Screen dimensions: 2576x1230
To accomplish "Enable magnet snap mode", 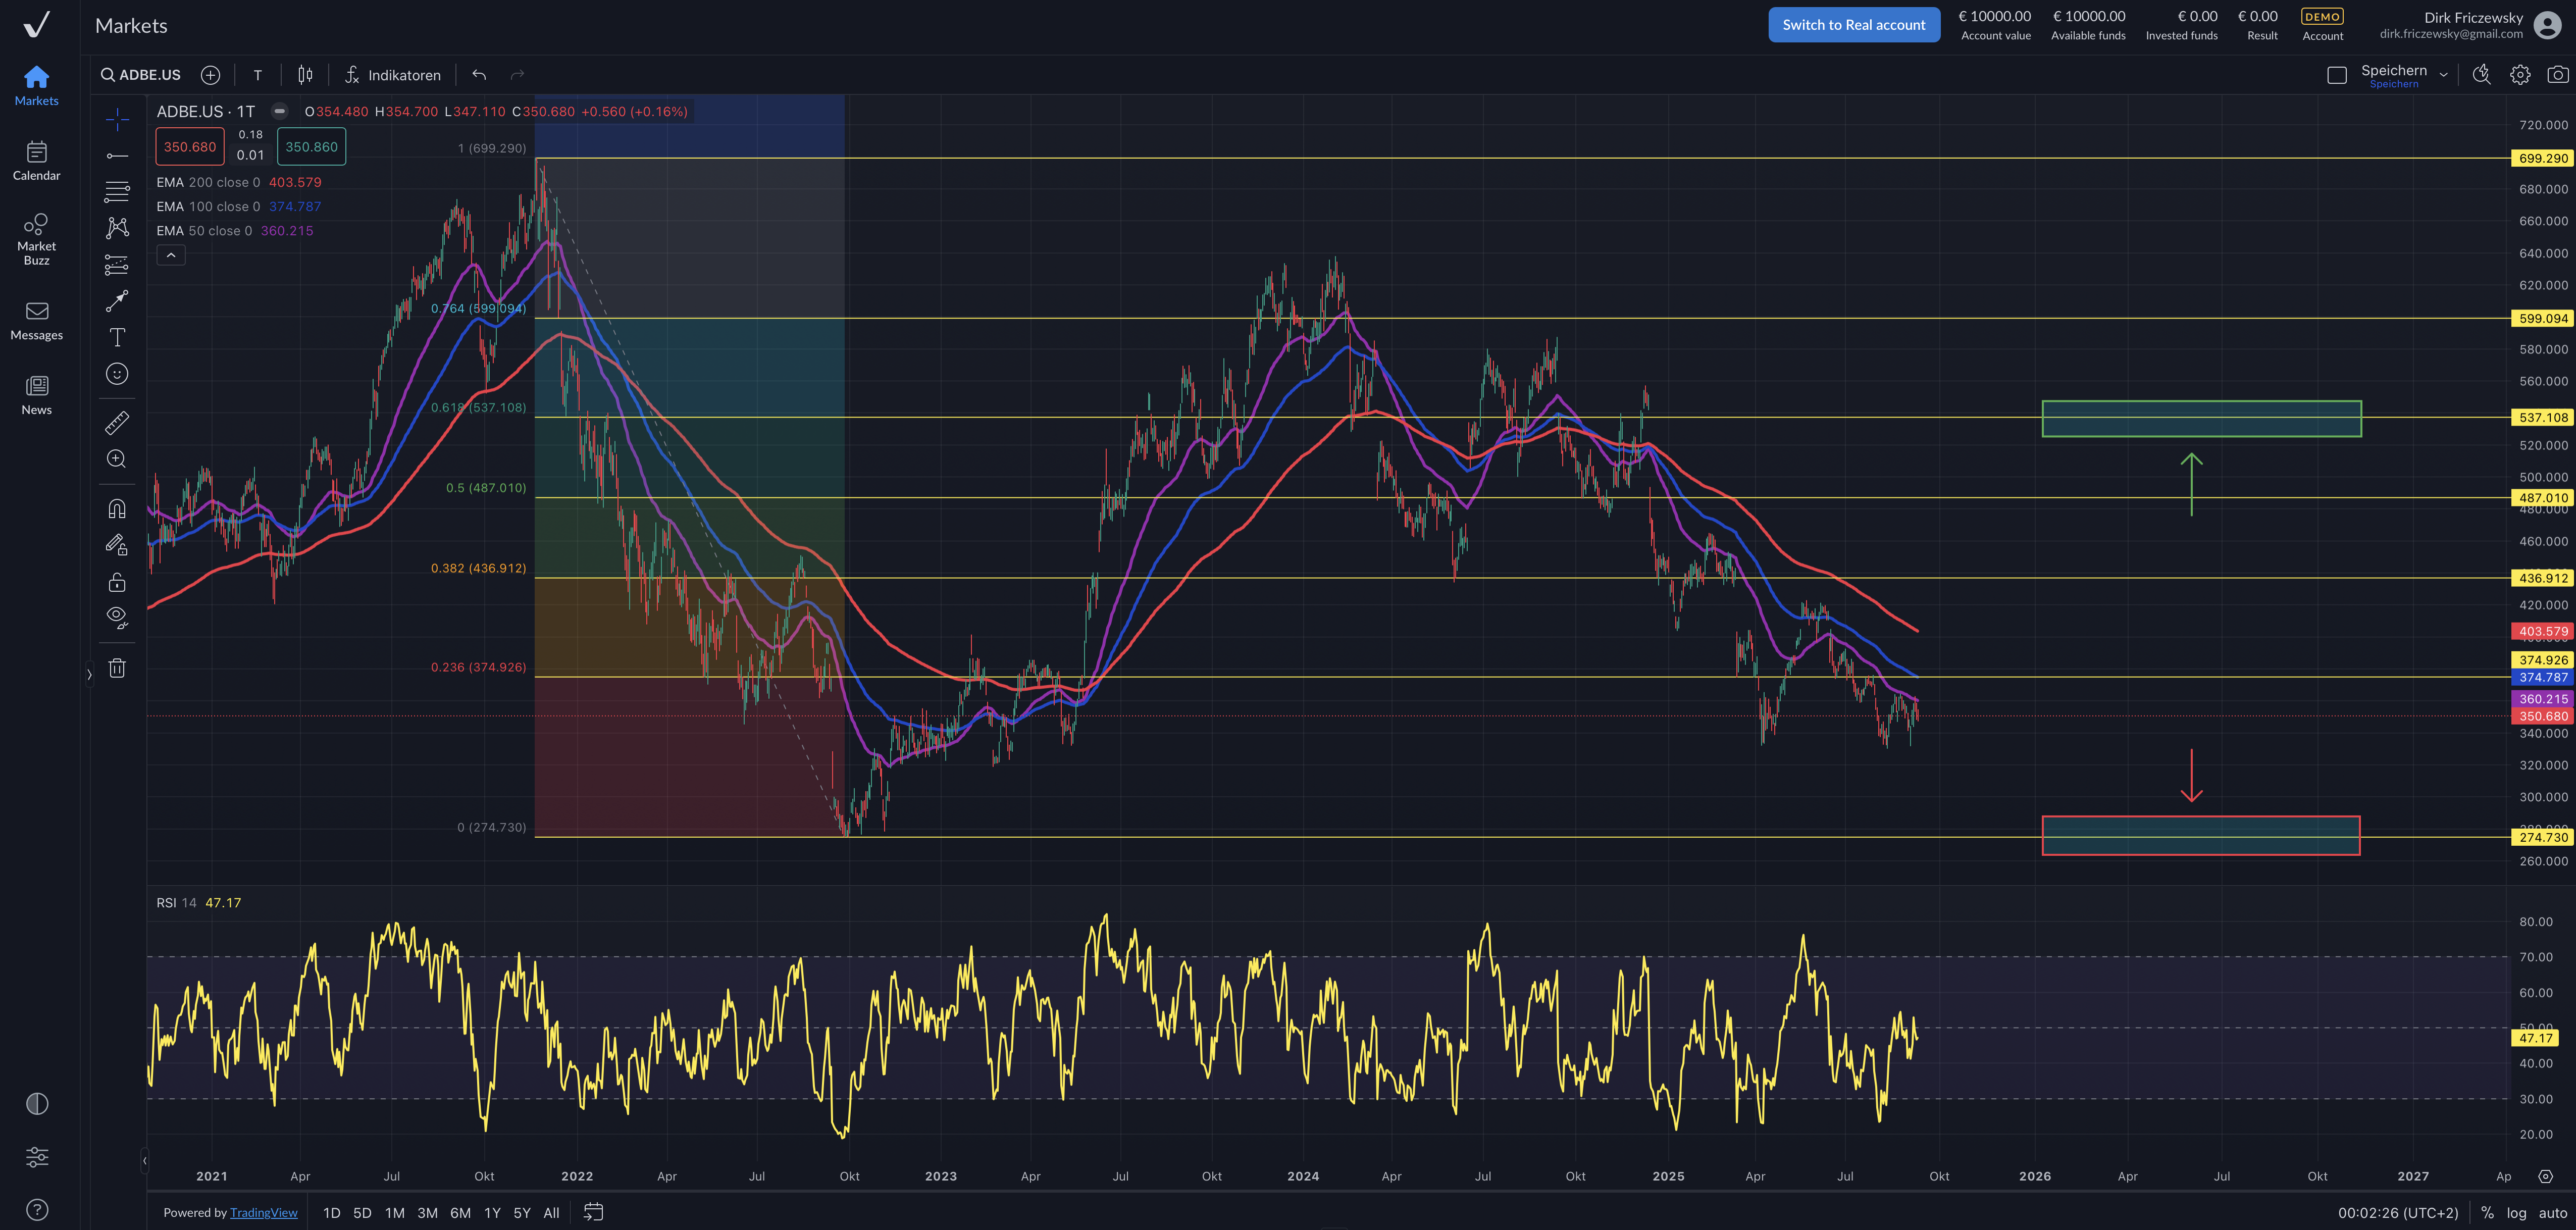I will tap(117, 508).
